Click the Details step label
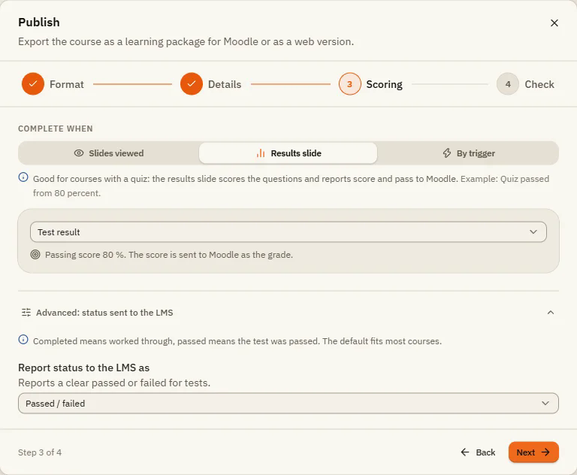This screenshot has height=475, width=577. point(225,84)
